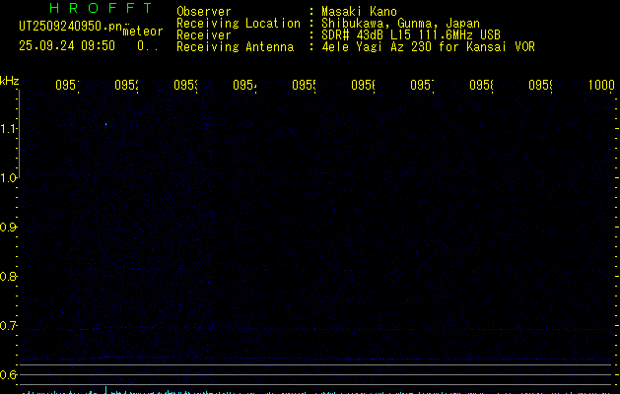
Task: Click the 0958 time axis marker
Action: [481, 85]
